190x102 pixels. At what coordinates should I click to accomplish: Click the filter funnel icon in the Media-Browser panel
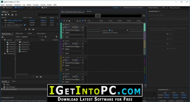click(56, 37)
